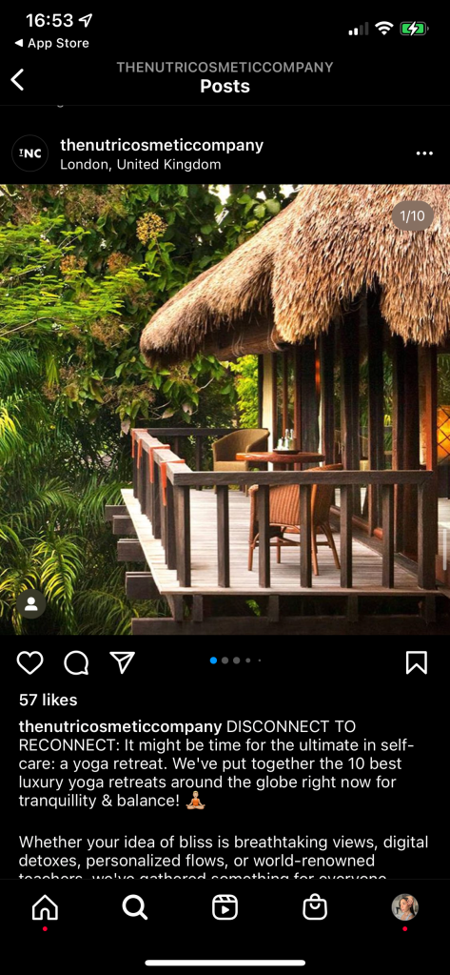Tap the thenutricosmeticcompany username in header
The image size is (450, 975).
click(162, 146)
